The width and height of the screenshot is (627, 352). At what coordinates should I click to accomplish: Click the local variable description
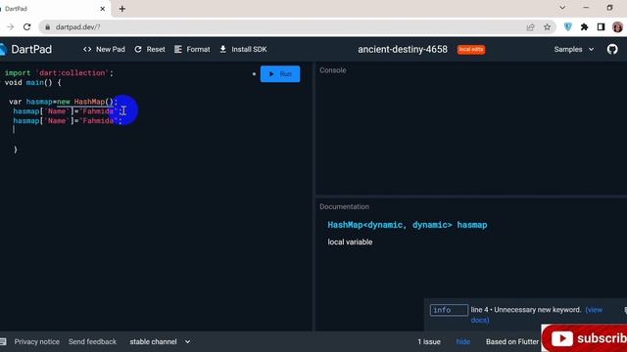click(x=350, y=242)
